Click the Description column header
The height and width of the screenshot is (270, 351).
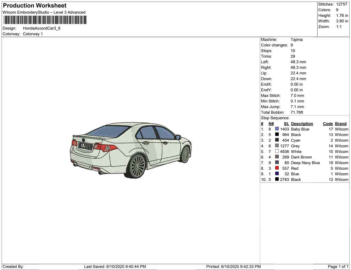302,124
